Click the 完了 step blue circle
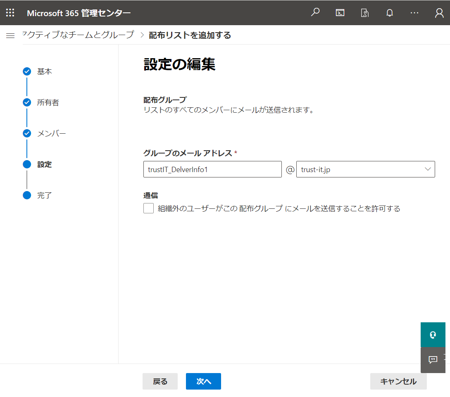The image size is (450, 397). [27, 195]
